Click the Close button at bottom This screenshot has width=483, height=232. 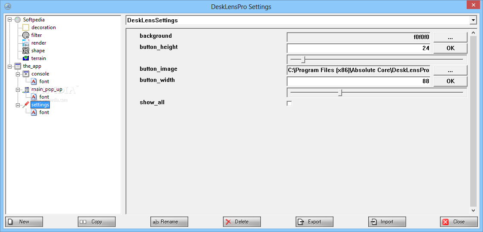tap(459, 222)
